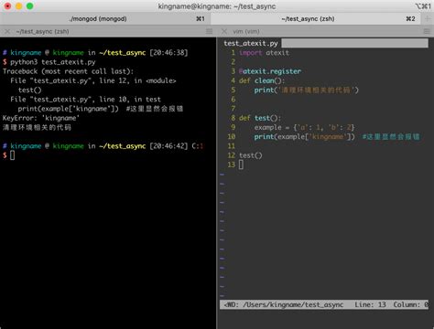Click 'def test():' on vim line 8

pos(260,118)
